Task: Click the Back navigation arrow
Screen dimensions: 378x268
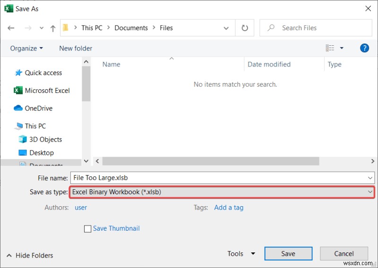Action: click(x=11, y=28)
